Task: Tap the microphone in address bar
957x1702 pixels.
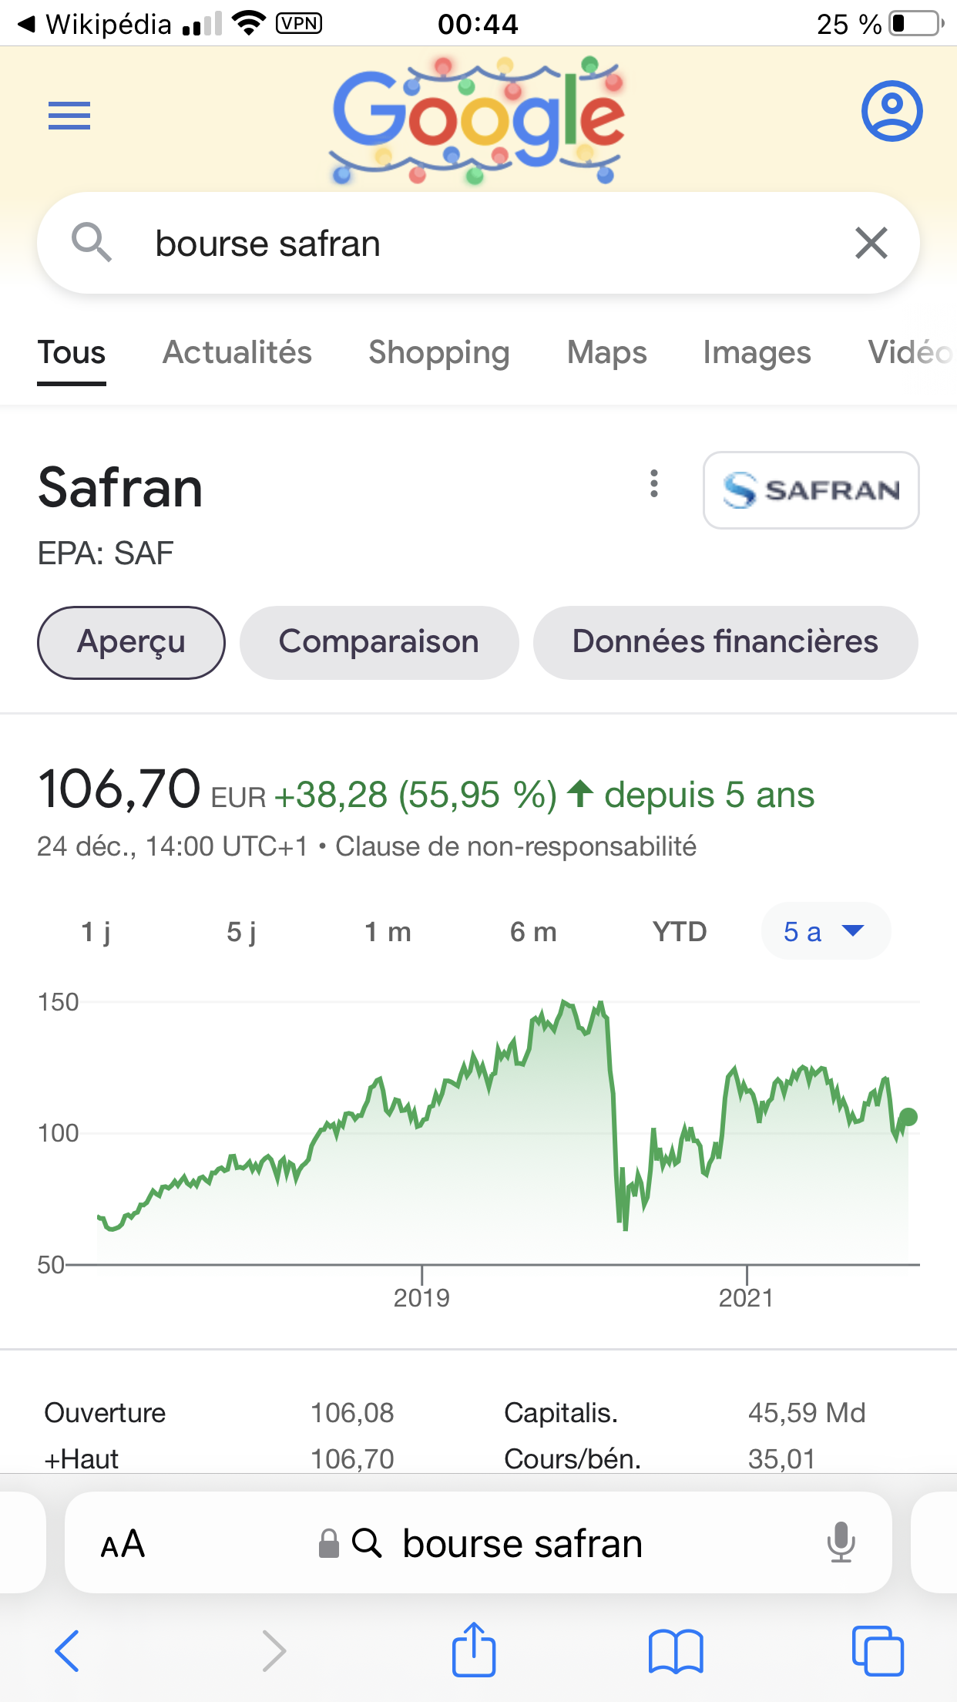Action: 841,1542
